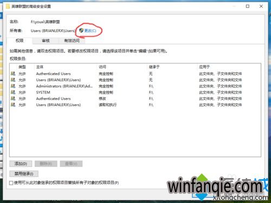The width and height of the screenshot is (271, 203).
Task: Click the 类型 column header
Action: [22, 67]
